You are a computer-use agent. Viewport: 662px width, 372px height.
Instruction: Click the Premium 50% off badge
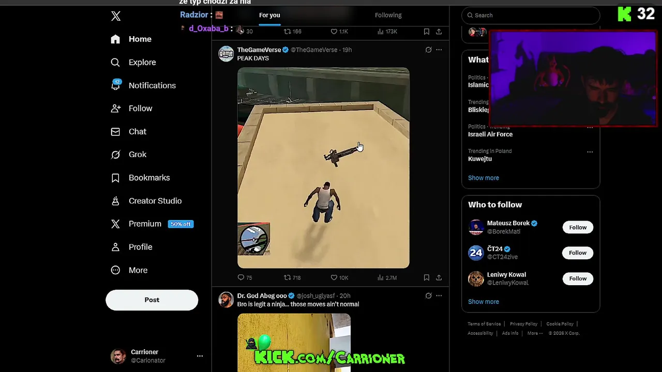tap(180, 224)
